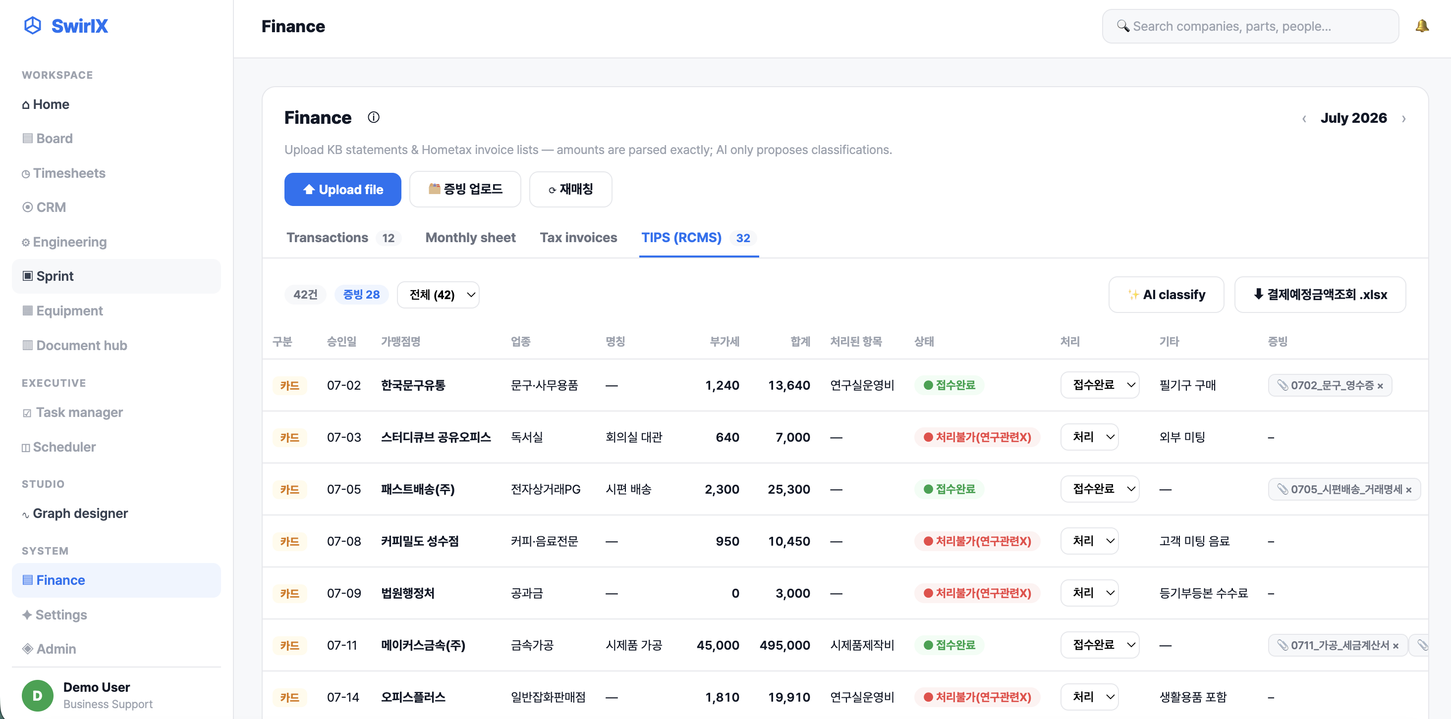Image resolution: width=1451 pixels, height=719 pixels.
Task: Click the 증빙 28 filter chip
Action: click(x=361, y=295)
